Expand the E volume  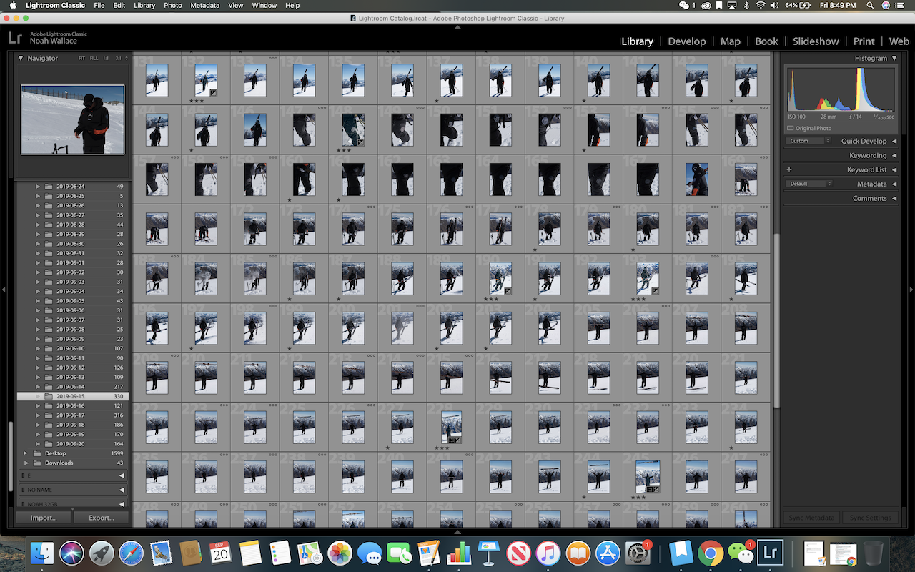point(121,475)
